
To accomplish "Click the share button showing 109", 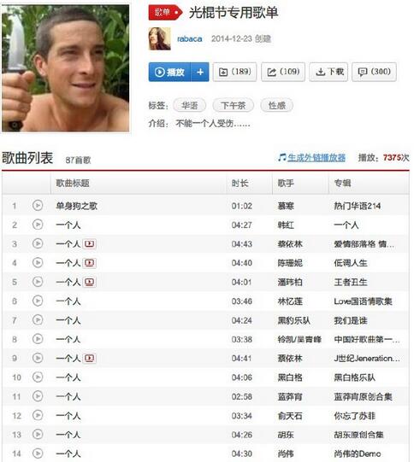I will tap(283, 72).
